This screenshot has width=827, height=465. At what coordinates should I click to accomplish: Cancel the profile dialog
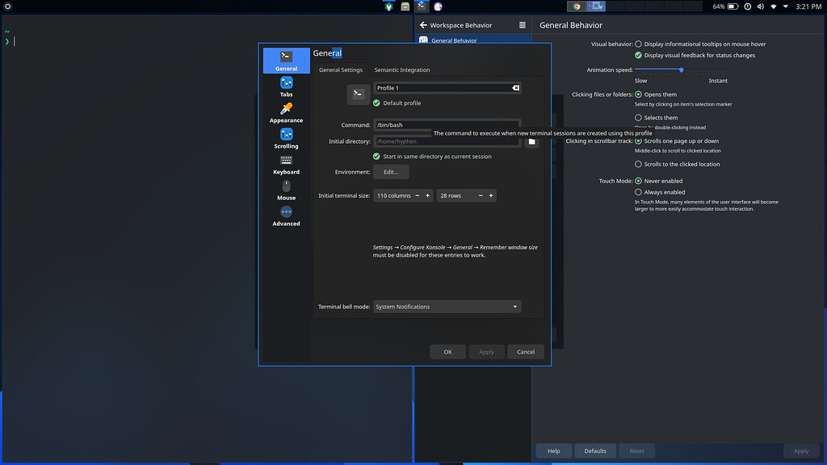point(525,352)
